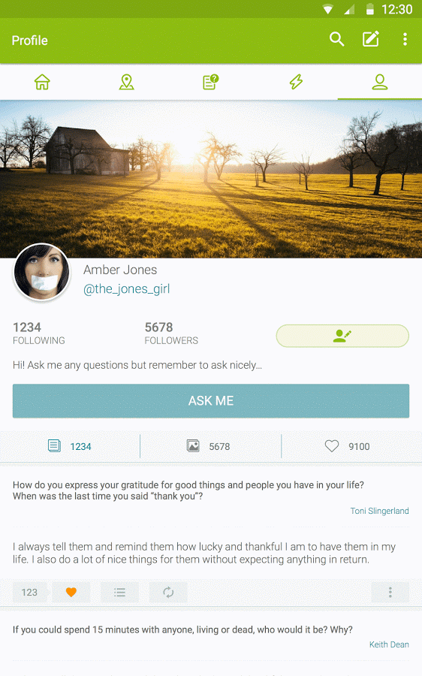422x676 pixels.
Task: Open Amber Jones's profile picture
Action: pyautogui.click(x=41, y=272)
